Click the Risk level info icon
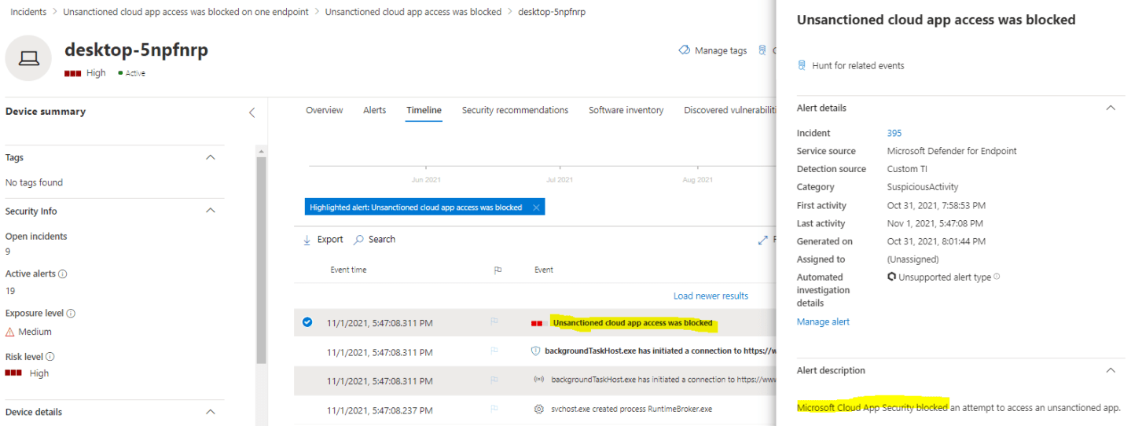 [x=50, y=357]
